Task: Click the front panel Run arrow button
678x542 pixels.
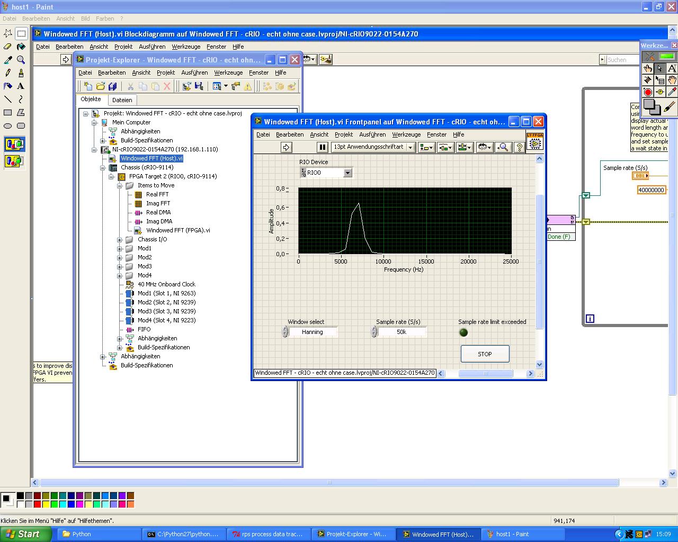Action: (286, 147)
